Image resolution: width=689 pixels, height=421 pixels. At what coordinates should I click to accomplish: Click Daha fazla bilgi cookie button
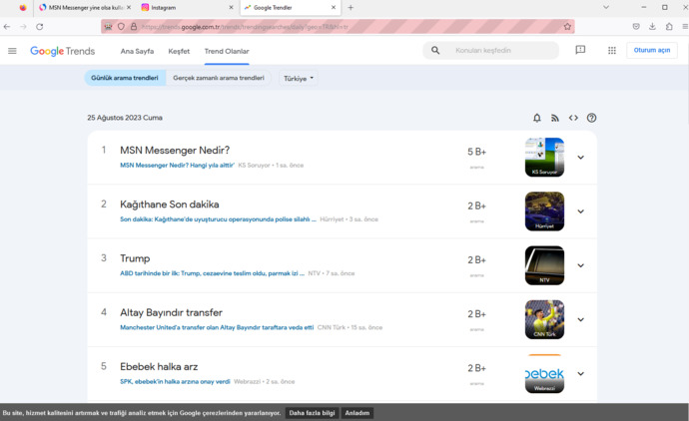point(312,413)
